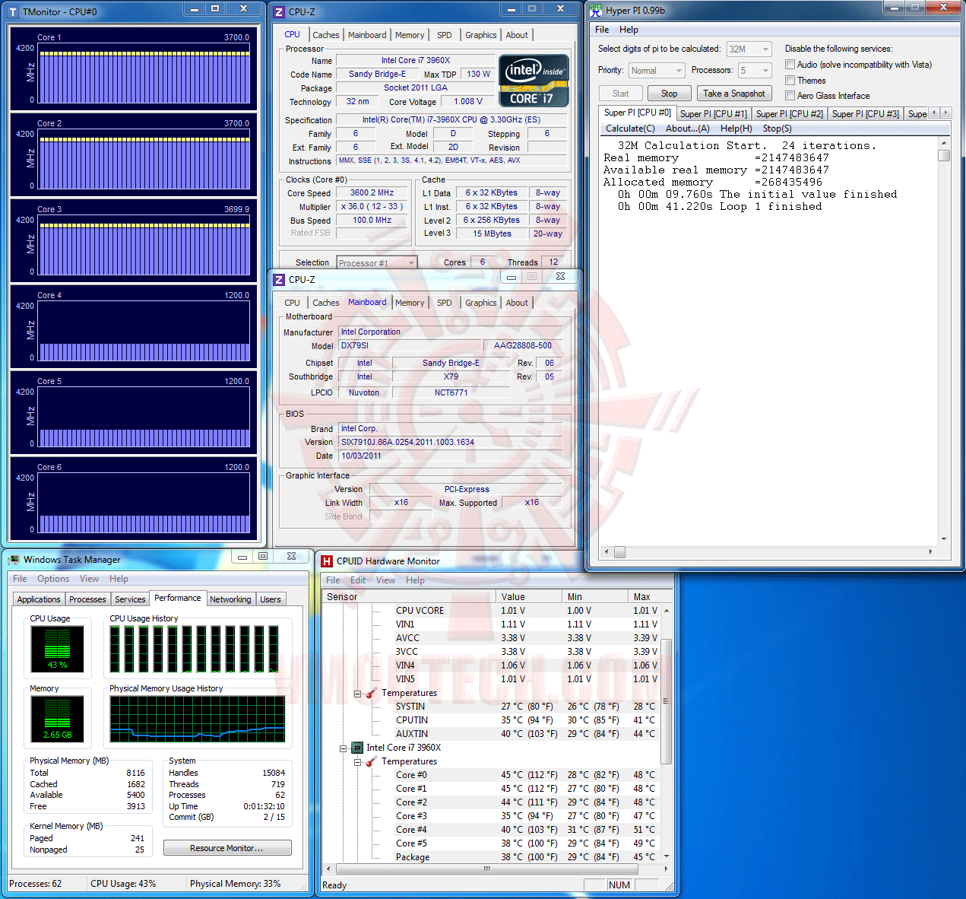The height and width of the screenshot is (899, 966).
Task: Switch to the Caches tab in upper CPU-Z
Action: pos(326,35)
